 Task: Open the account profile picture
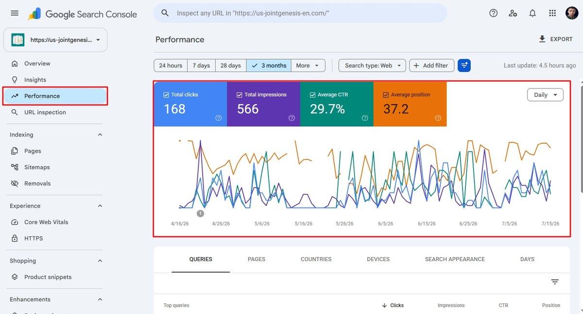pos(572,13)
